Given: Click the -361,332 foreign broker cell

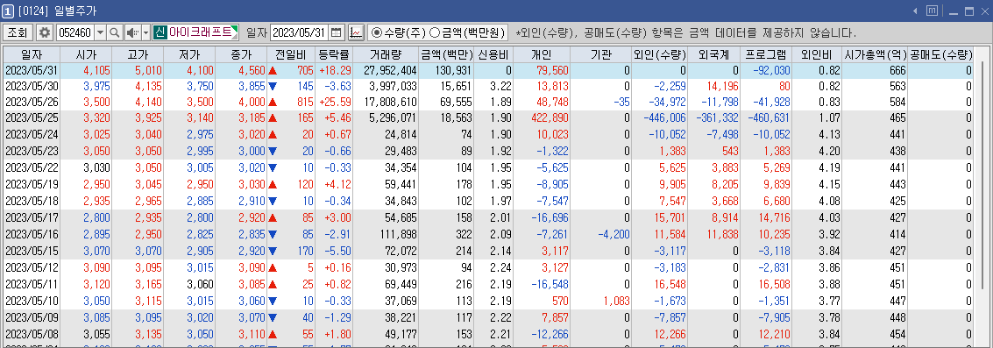Looking at the screenshot, I should click(x=714, y=117).
